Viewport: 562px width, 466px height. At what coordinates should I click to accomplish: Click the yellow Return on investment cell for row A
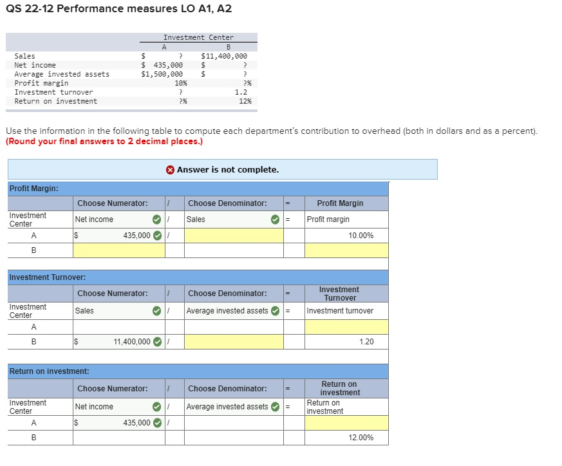point(348,423)
